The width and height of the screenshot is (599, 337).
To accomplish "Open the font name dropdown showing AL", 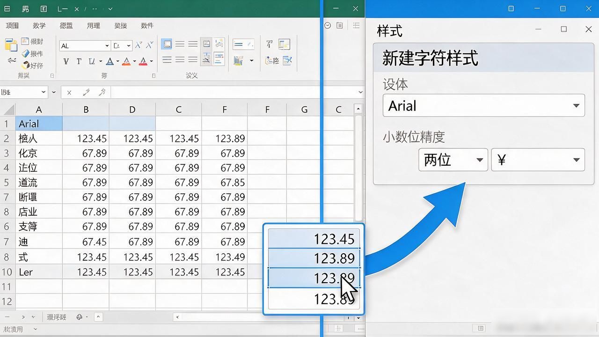I will point(107,46).
